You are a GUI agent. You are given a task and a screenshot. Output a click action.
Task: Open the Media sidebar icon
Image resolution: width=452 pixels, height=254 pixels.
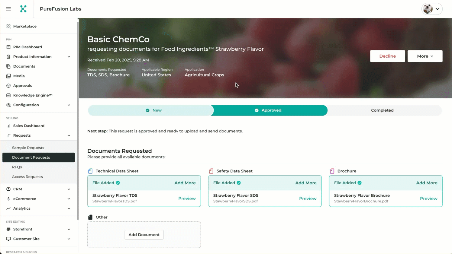8,76
